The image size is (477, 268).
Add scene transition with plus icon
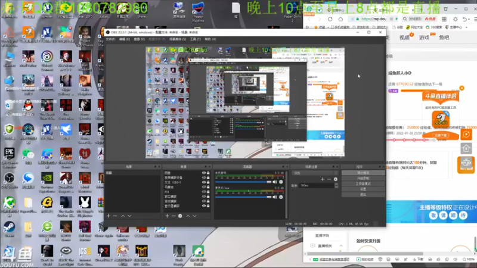pyautogui.click(x=323, y=179)
